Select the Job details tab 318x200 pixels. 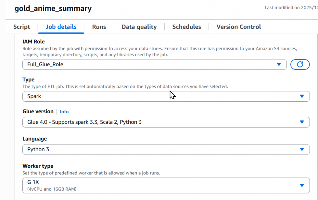point(61,27)
